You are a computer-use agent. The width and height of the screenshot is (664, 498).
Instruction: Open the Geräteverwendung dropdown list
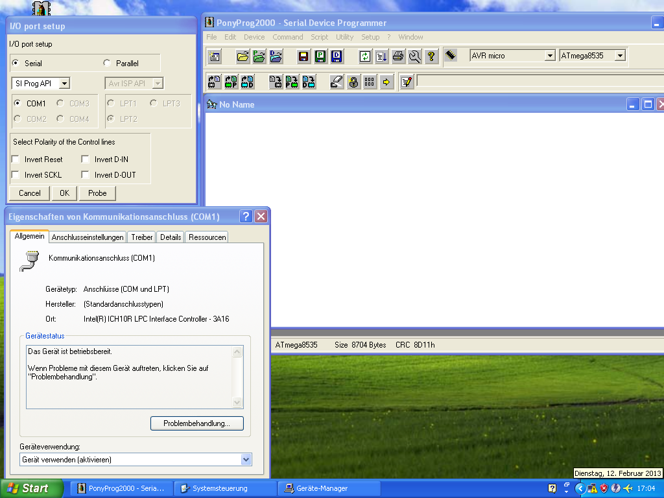pos(246,460)
